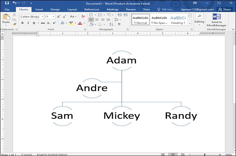The height and width of the screenshot is (156, 236).
Task: Decrease font size with the shrink font icon
Action: point(64,17)
